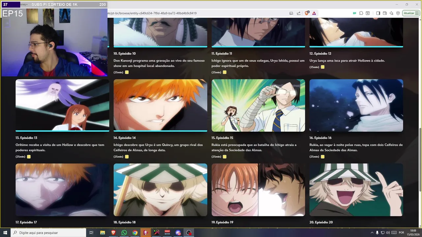Click the install app screen icon in address bar

pyautogui.click(x=291, y=13)
